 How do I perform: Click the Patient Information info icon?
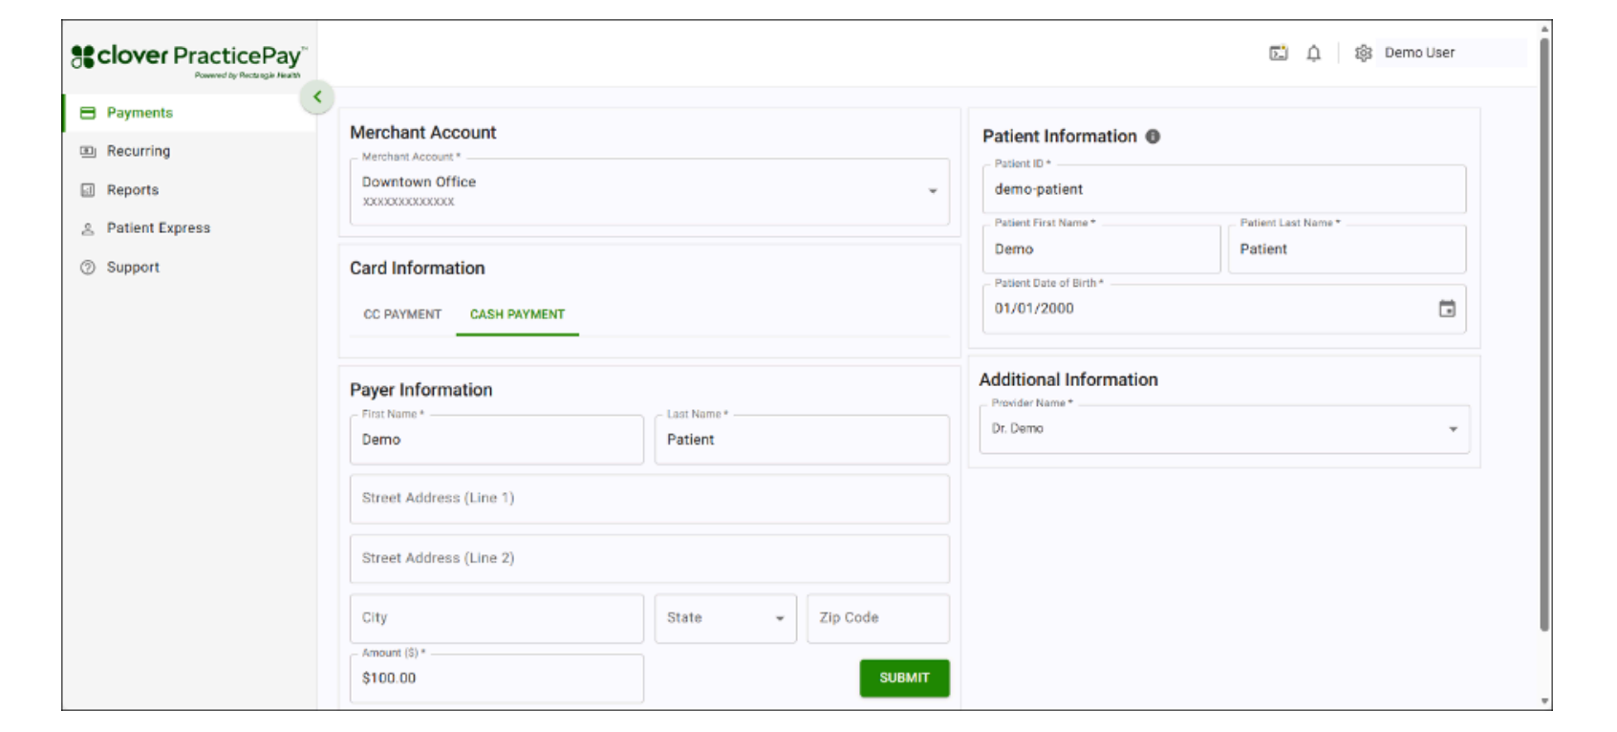(x=1153, y=136)
